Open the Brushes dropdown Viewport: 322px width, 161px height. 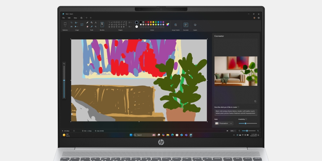click(x=102, y=26)
